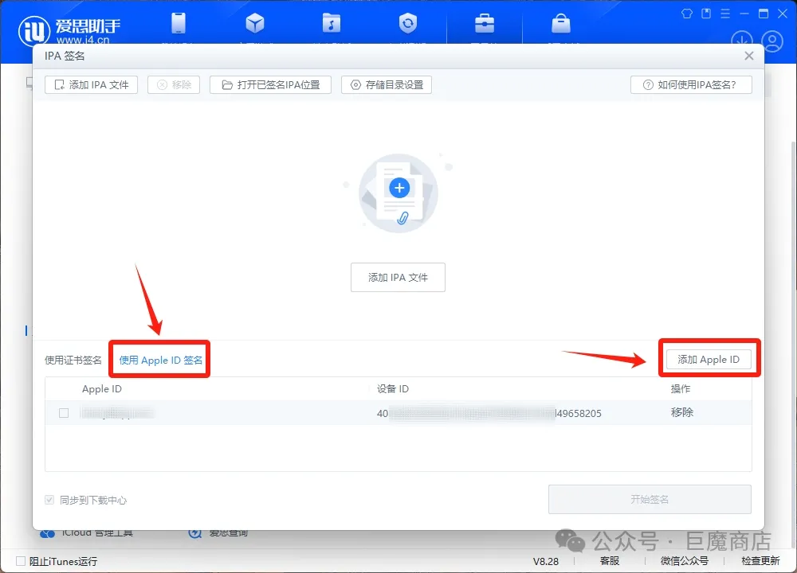Open the toolbox briefcase icon in top navigation

click(485, 23)
